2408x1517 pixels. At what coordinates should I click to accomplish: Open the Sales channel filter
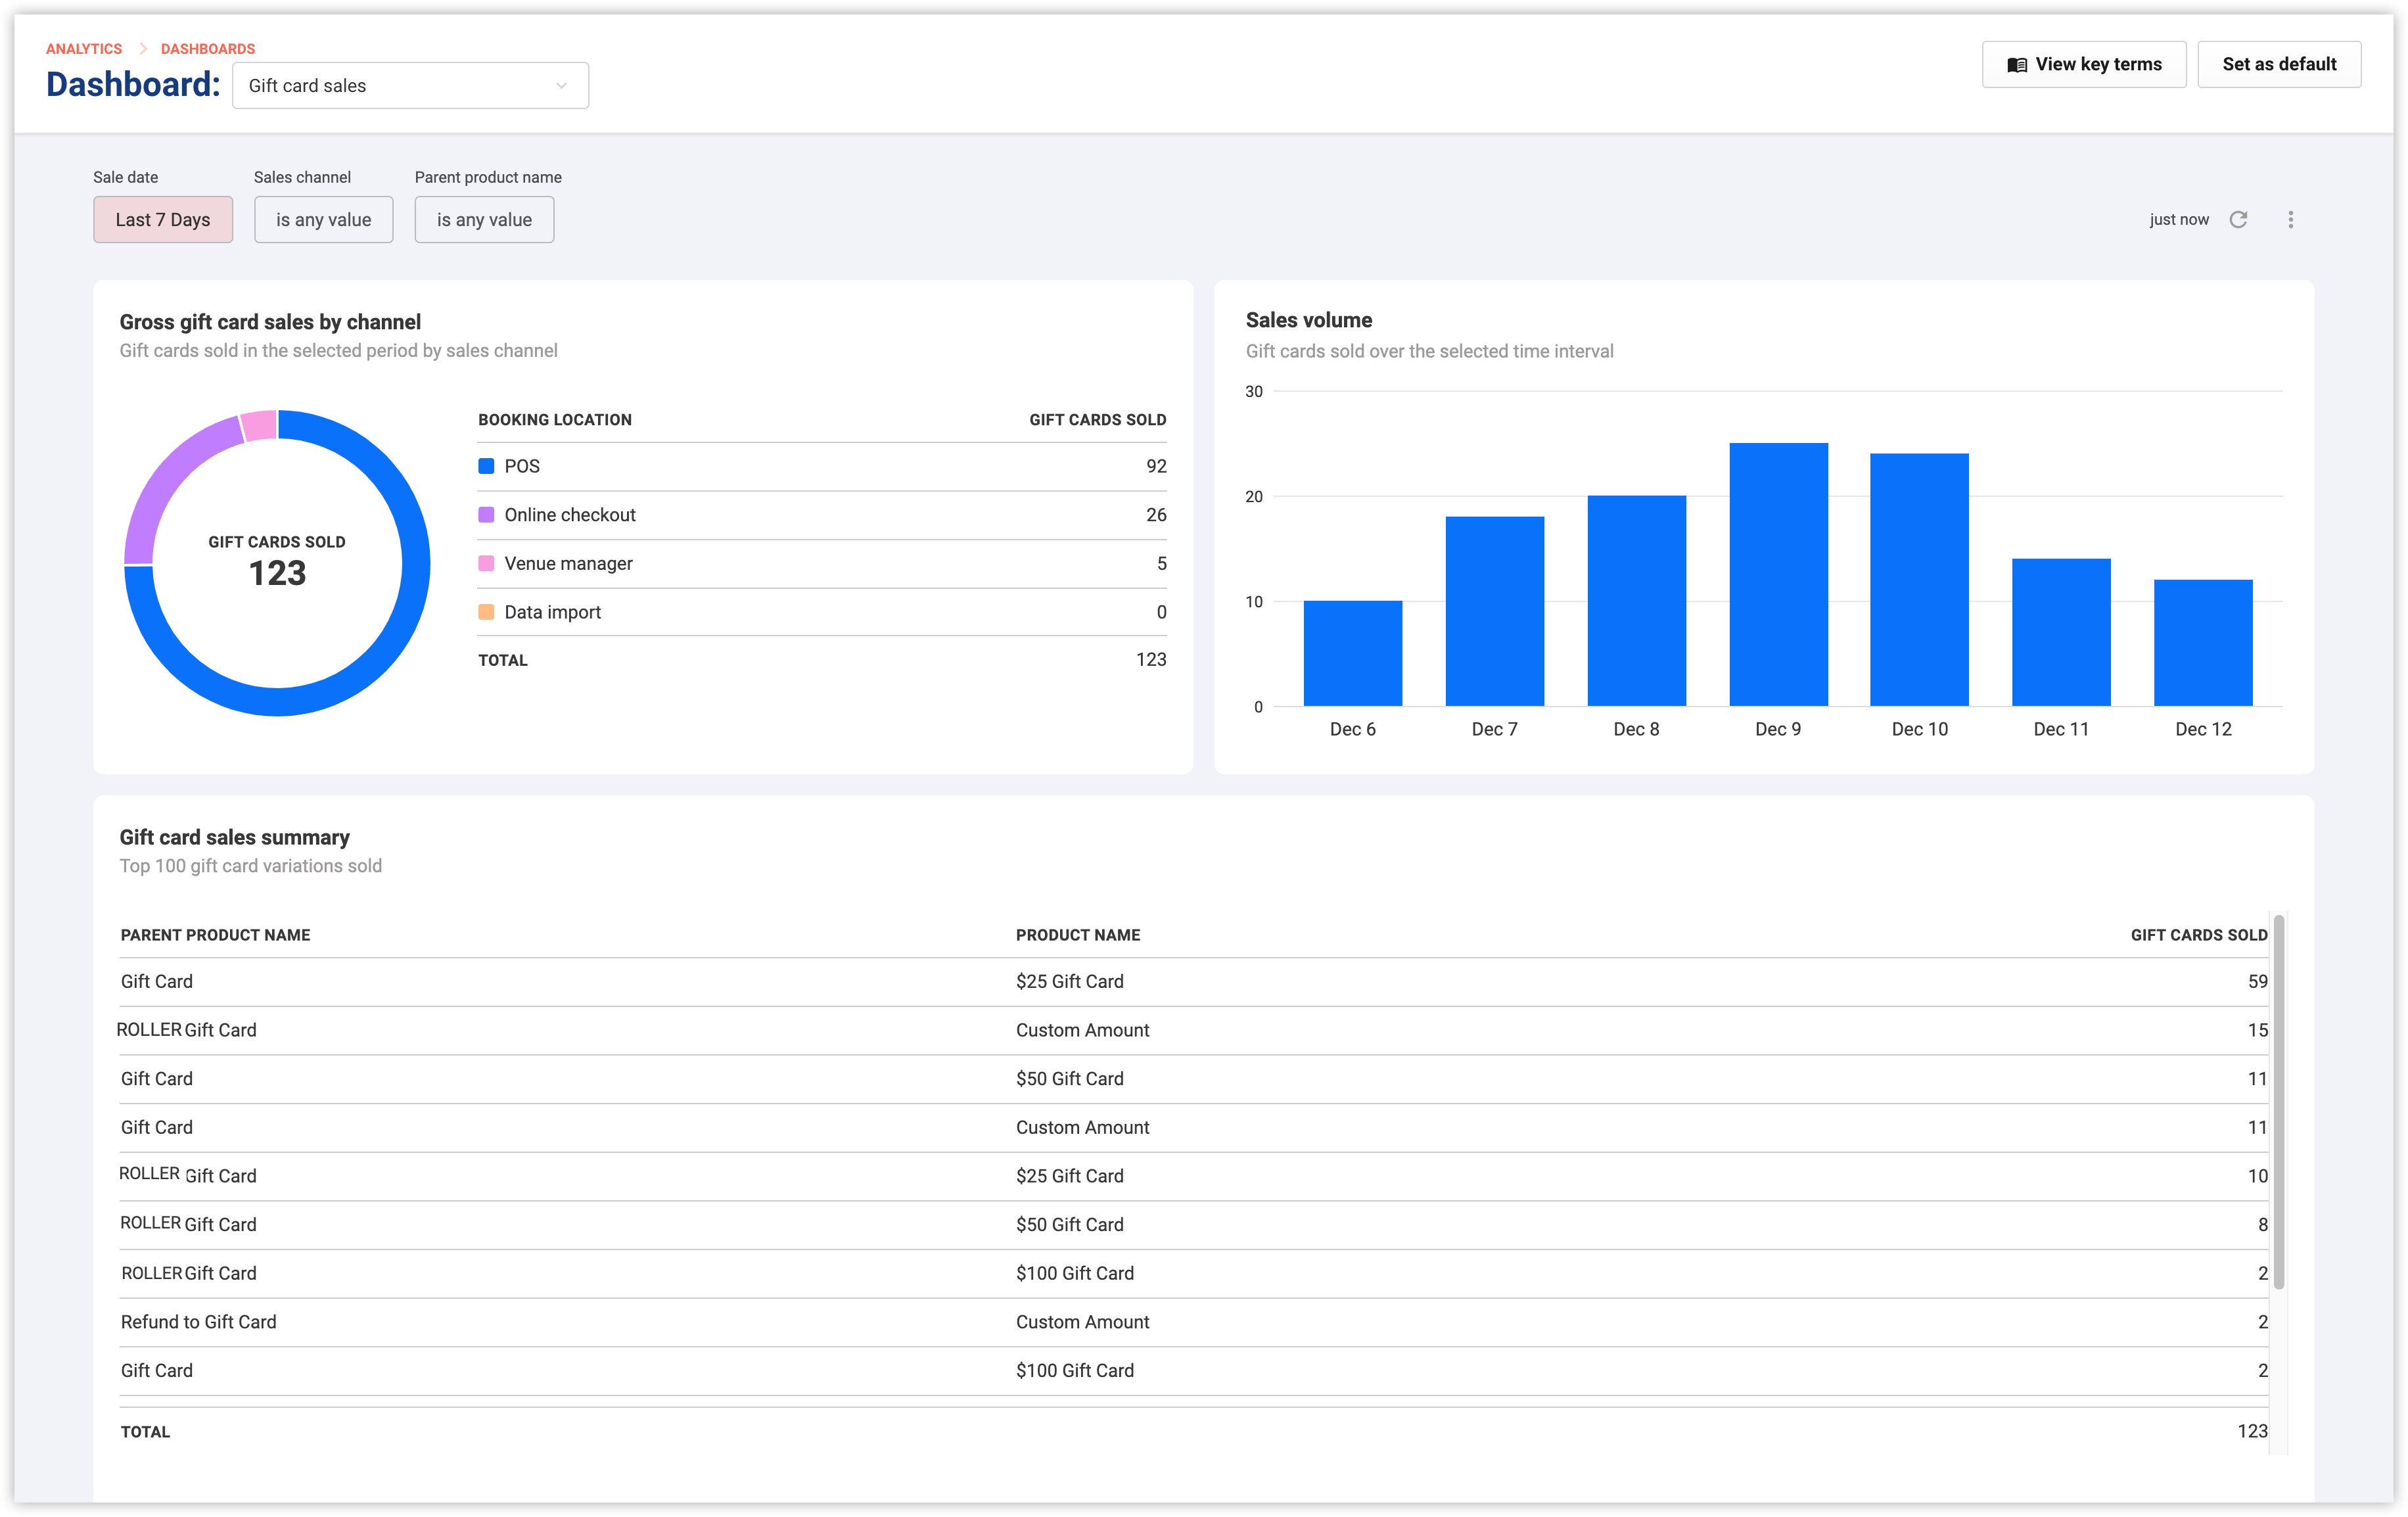(323, 220)
